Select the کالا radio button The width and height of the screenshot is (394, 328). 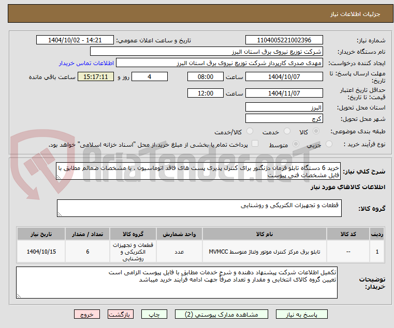[x=316, y=131]
